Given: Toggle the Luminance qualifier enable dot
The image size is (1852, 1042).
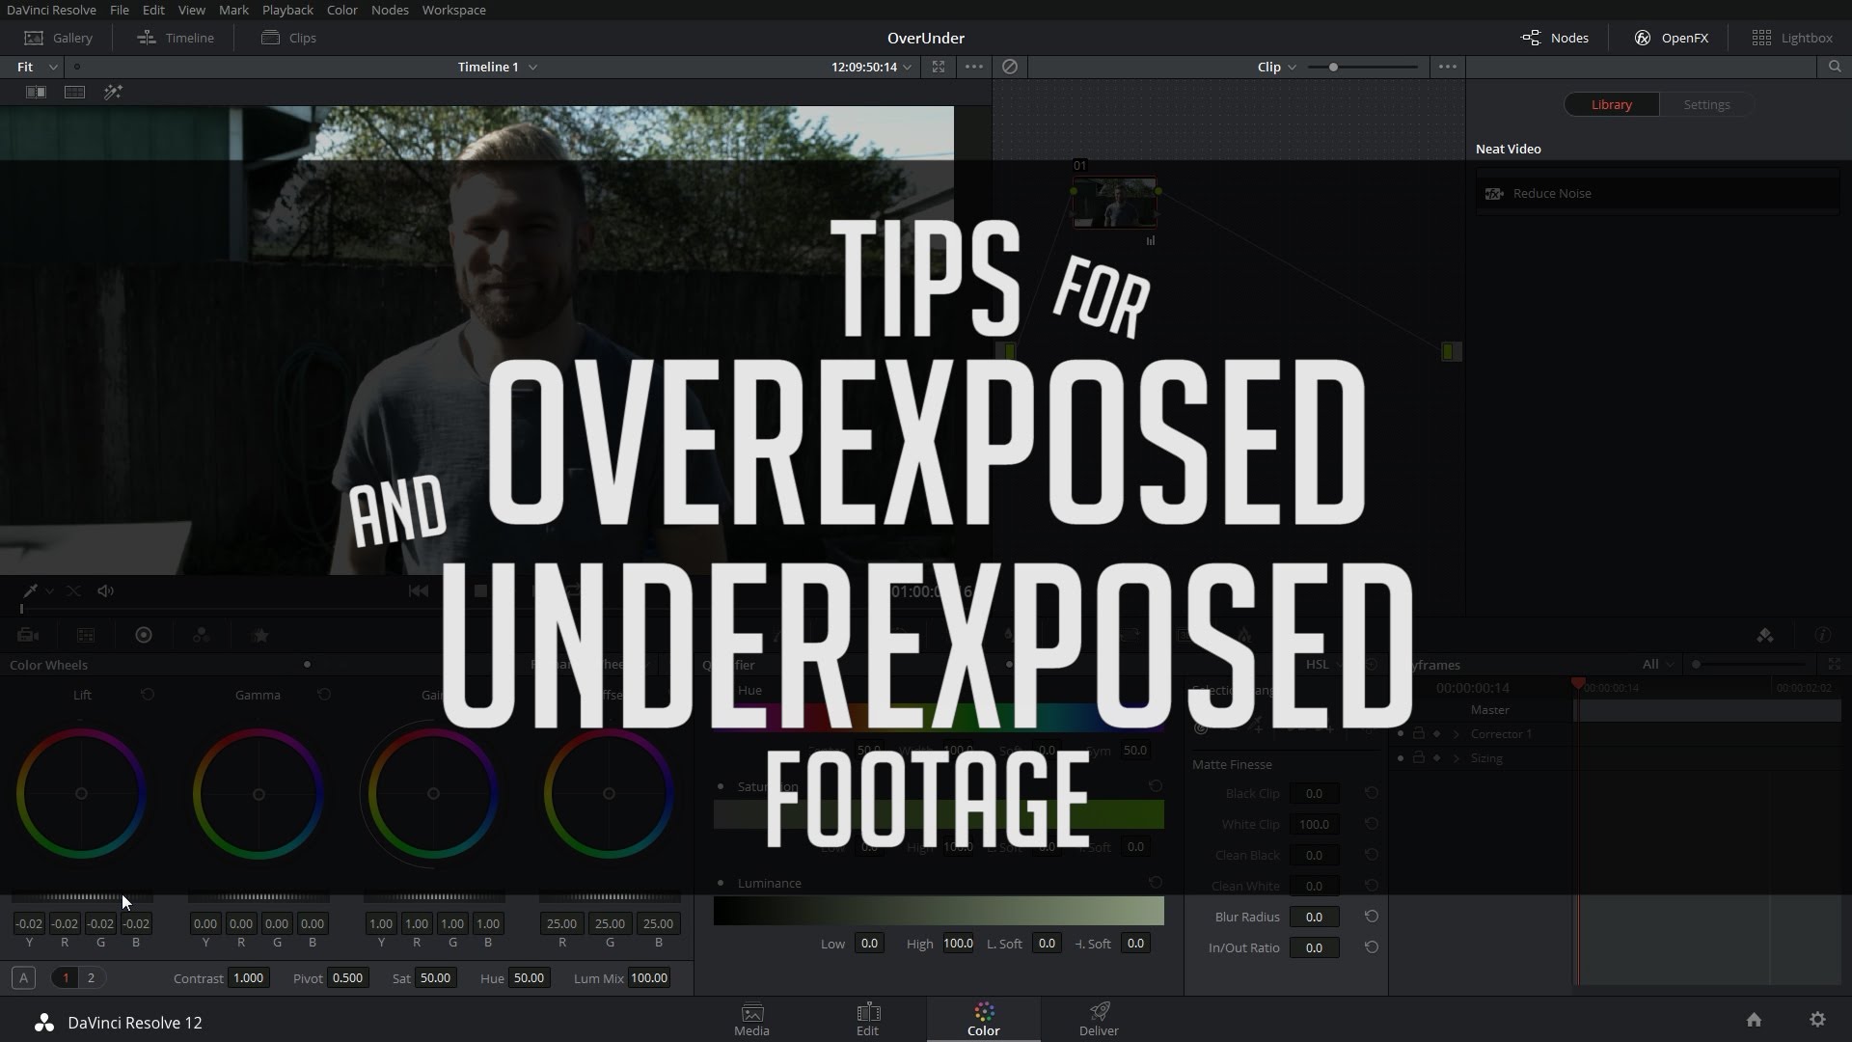Looking at the screenshot, I should coord(721,883).
